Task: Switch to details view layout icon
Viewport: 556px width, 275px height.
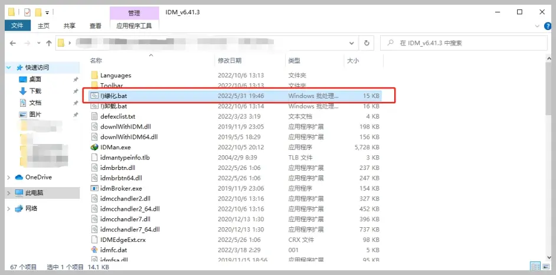Action: [535, 267]
